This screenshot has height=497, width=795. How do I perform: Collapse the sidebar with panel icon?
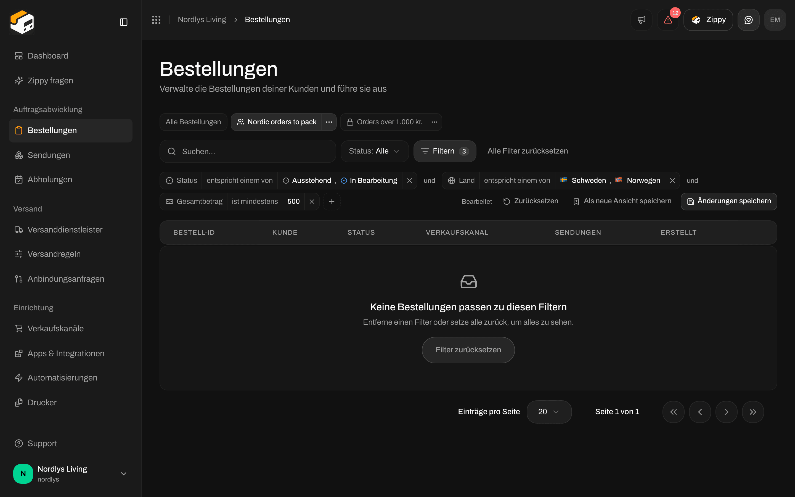123,22
